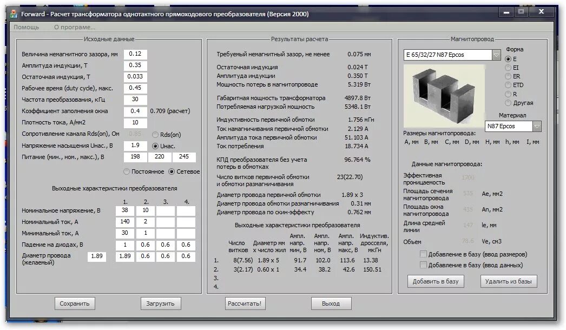The width and height of the screenshot is (566, 330).
Task: Edit the current density field 10
Action: pos(135,123)
